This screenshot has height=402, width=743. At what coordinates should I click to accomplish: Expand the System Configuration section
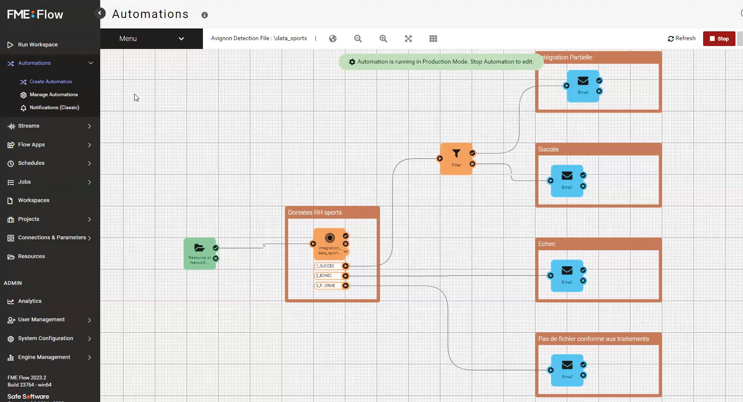point(89,338)
